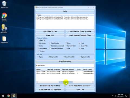Click results scrollbar right arrow
This screenshot has height=98, width=130.
(93, 82)
